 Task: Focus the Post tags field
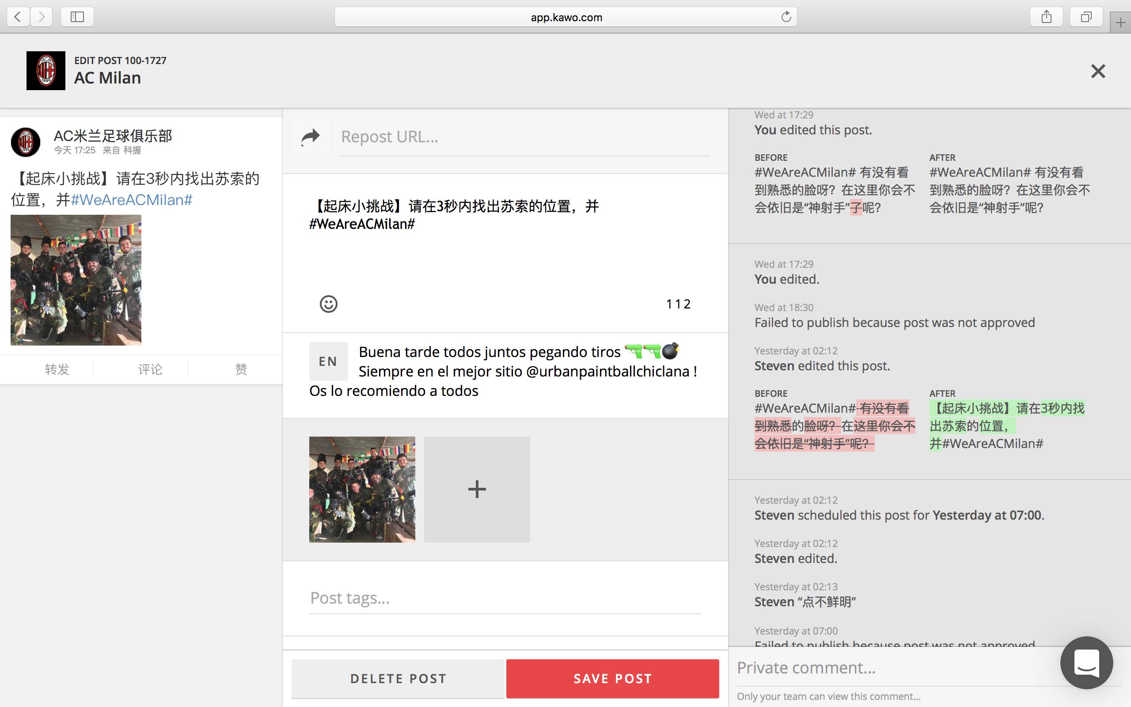coord(505,598)
